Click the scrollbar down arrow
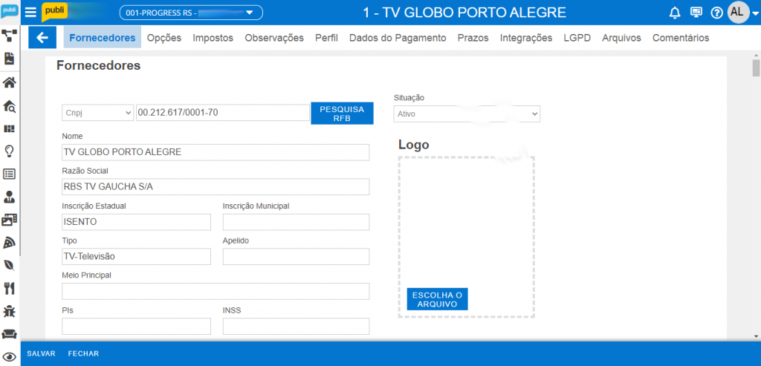 pyautogui.click(x=756, y=336)
